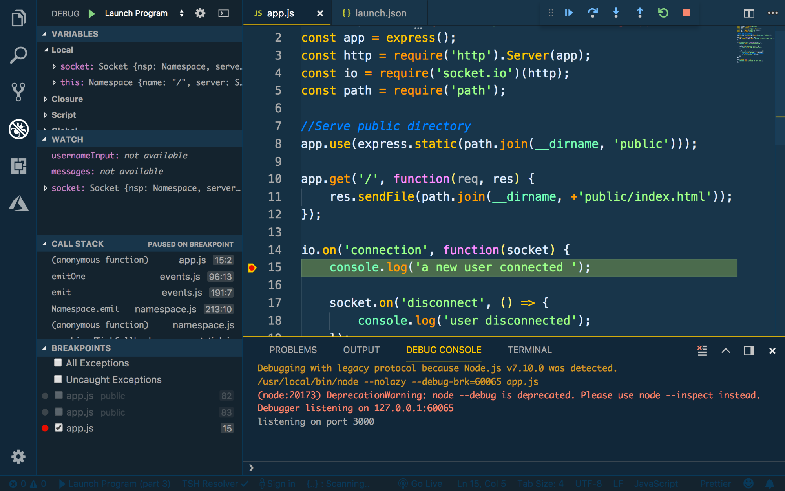Viewport: 785px width, 491px height.
Task: Step into the function call
Action: click(616, 13)
